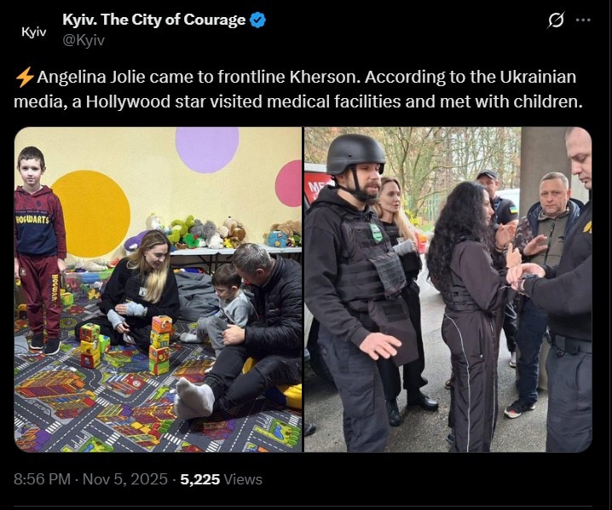
Task: Click the black helmet in the right photo
Action: (355, 154)
